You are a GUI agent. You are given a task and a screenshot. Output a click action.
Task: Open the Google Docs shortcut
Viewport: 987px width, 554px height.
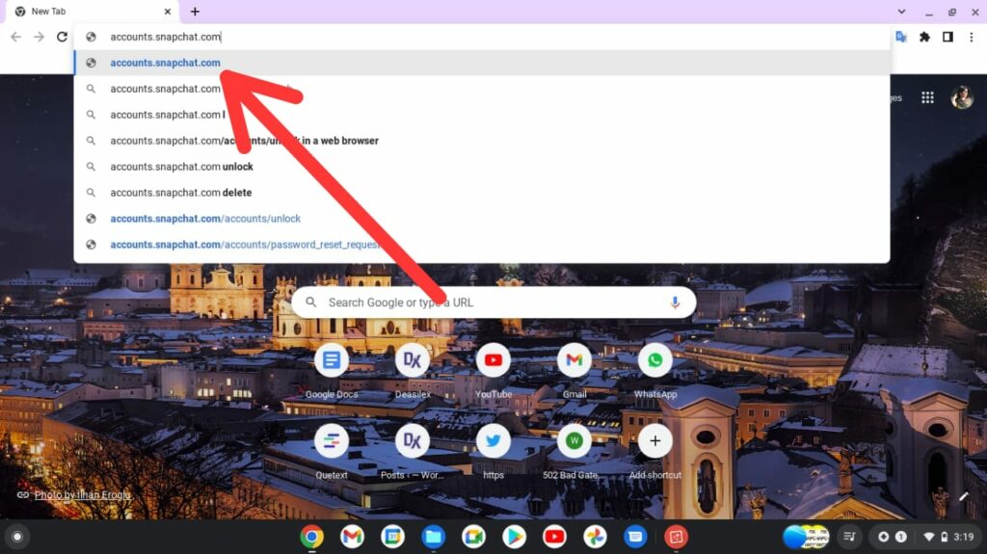pyautogui.click(x=332, y=372)
